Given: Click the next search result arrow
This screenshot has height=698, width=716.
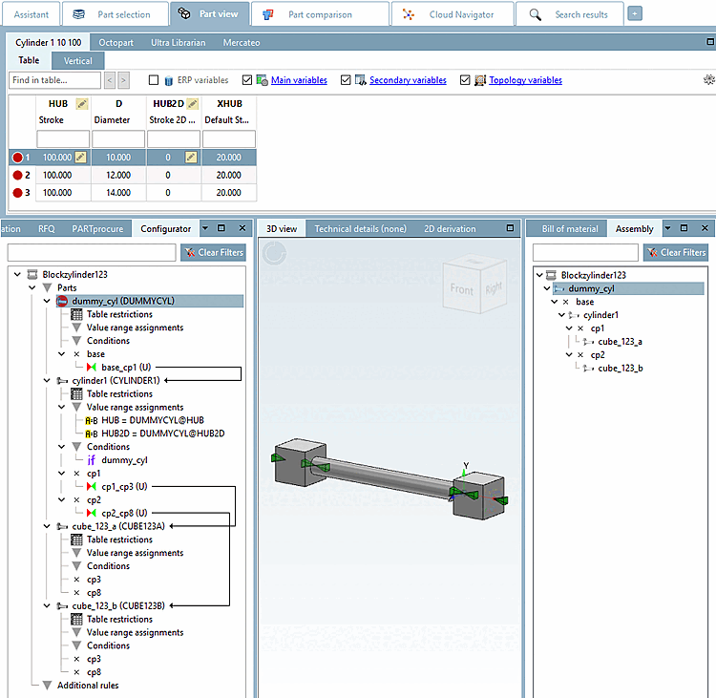Looking at the screenshot, I should point(123,81).
